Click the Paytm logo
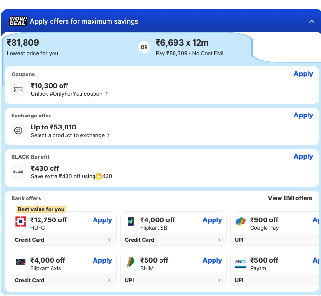321x296 pixels. (241, 262)
